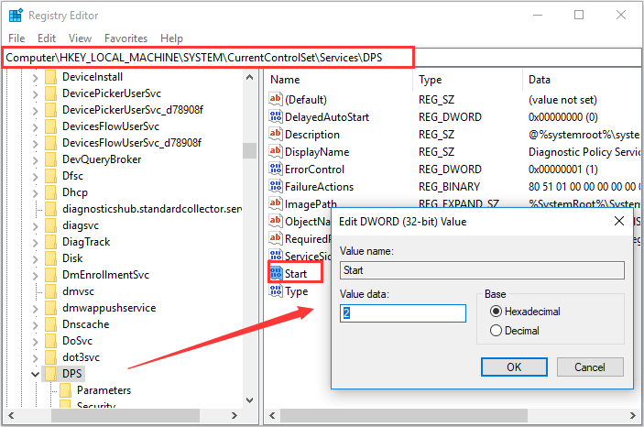Click the DiagTrack folder icon
Screen dimensions: 644x427
[50, 242]
